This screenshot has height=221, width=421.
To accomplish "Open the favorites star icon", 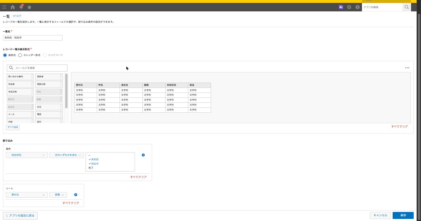I will (x=29, y=7).
